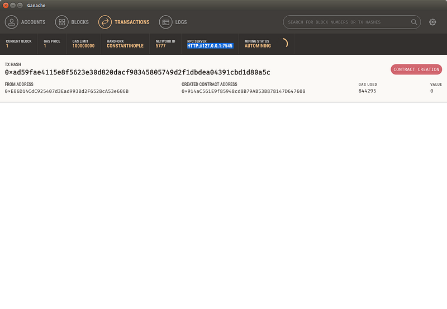Open the transaction by its TX hash
Screen dimensions: 447x309
click(x=137, y=72)
